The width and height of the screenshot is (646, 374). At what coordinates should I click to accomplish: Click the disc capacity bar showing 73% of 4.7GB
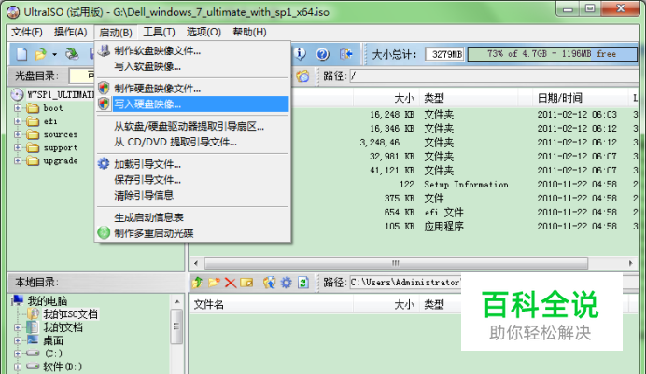[552, 54]
